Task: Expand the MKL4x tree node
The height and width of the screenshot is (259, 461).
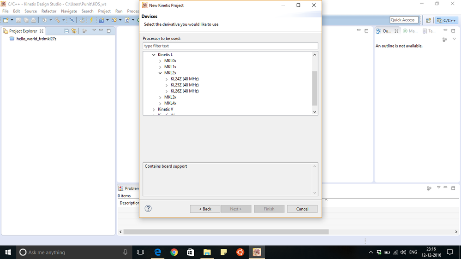Action: click(160, 103)
